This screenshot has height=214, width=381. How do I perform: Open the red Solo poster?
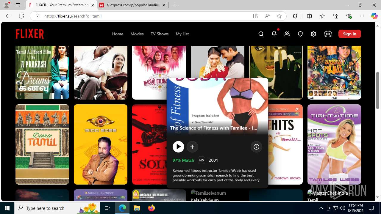[149, 144]
